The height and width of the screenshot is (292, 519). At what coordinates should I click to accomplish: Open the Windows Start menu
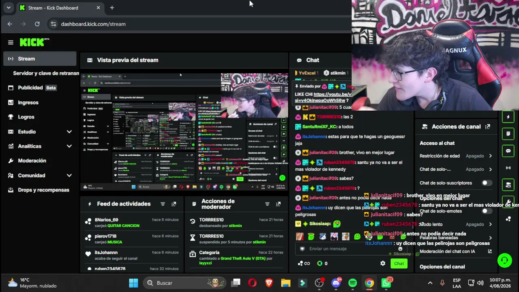tap(133, 283)
